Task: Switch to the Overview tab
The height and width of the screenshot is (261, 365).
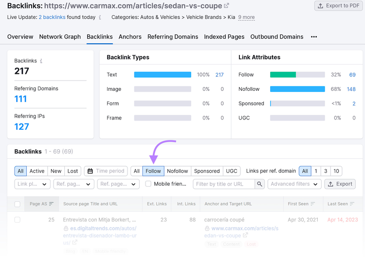Action: pos(20,37)
